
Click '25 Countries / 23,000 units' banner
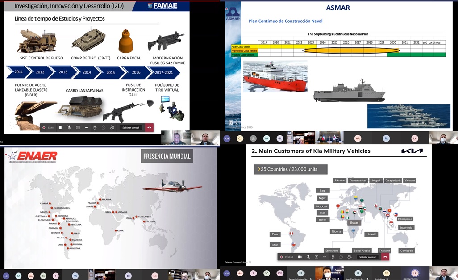coord(291,169)
